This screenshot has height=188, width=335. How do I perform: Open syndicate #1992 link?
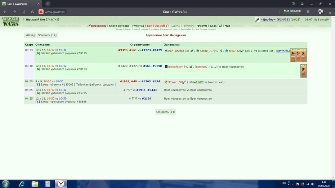coord(125,81)
